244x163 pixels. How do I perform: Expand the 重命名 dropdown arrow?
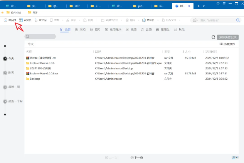(157, 20)
